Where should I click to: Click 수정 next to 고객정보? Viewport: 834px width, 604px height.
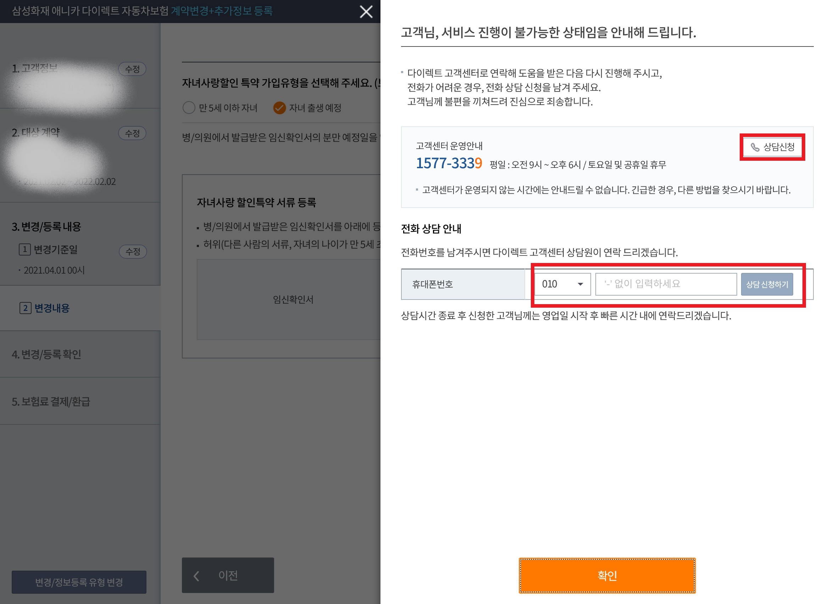[132, 69]
